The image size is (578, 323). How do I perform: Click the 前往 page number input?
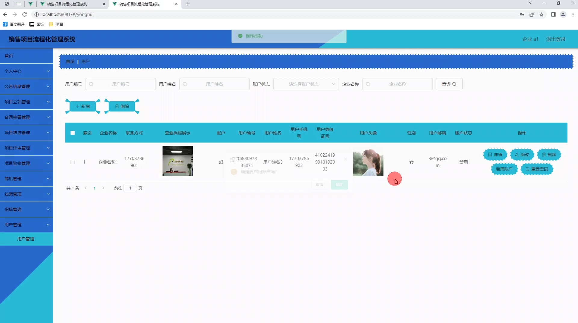(x=130, y=188)
